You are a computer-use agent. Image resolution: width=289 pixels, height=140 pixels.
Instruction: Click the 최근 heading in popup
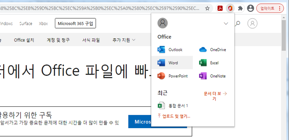[x=162, y=93]
